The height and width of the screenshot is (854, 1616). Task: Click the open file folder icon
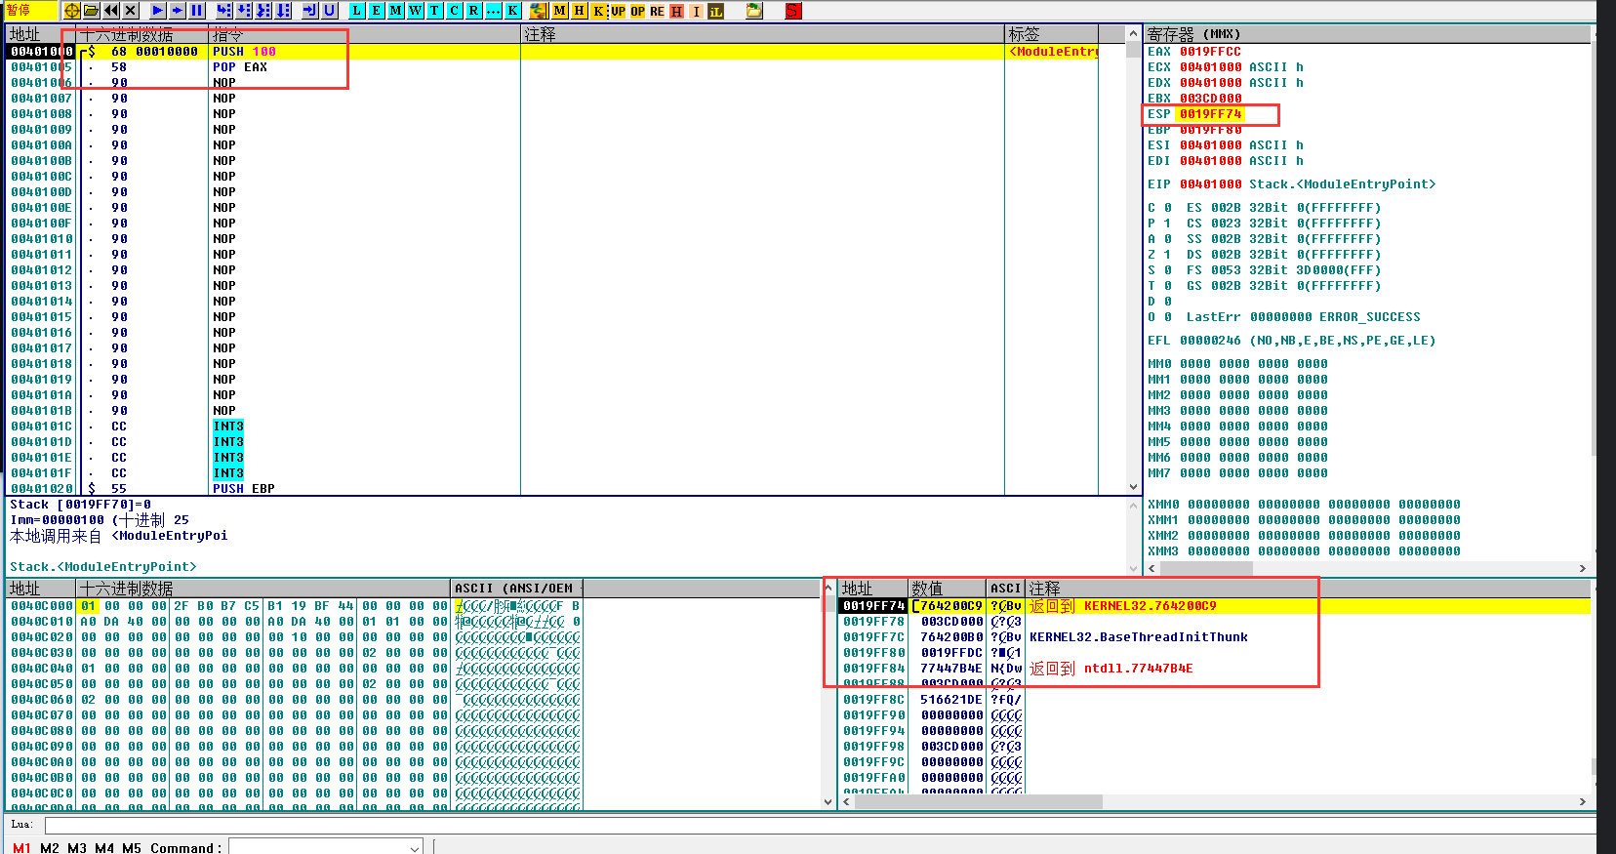click(x=91, y=11)
